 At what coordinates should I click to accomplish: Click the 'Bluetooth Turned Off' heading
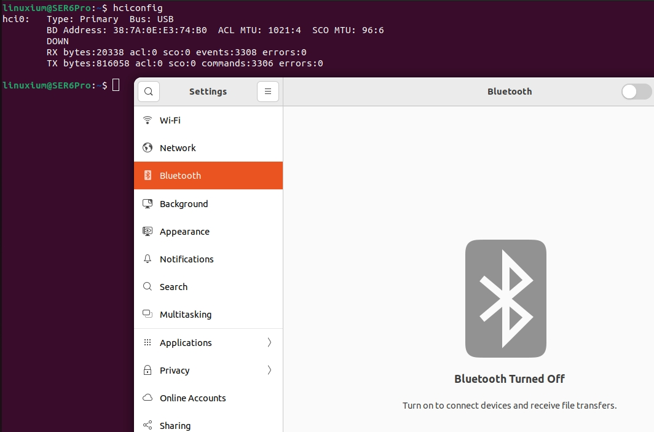point(510,379)
